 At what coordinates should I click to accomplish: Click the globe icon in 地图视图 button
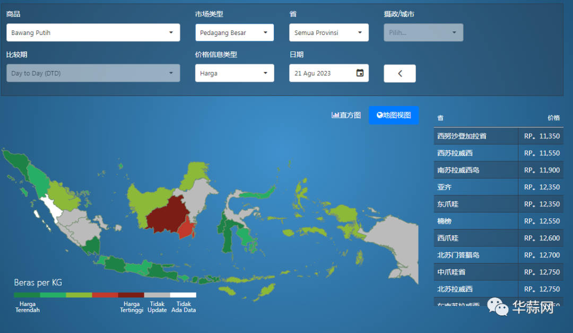(x=379, y=115)
